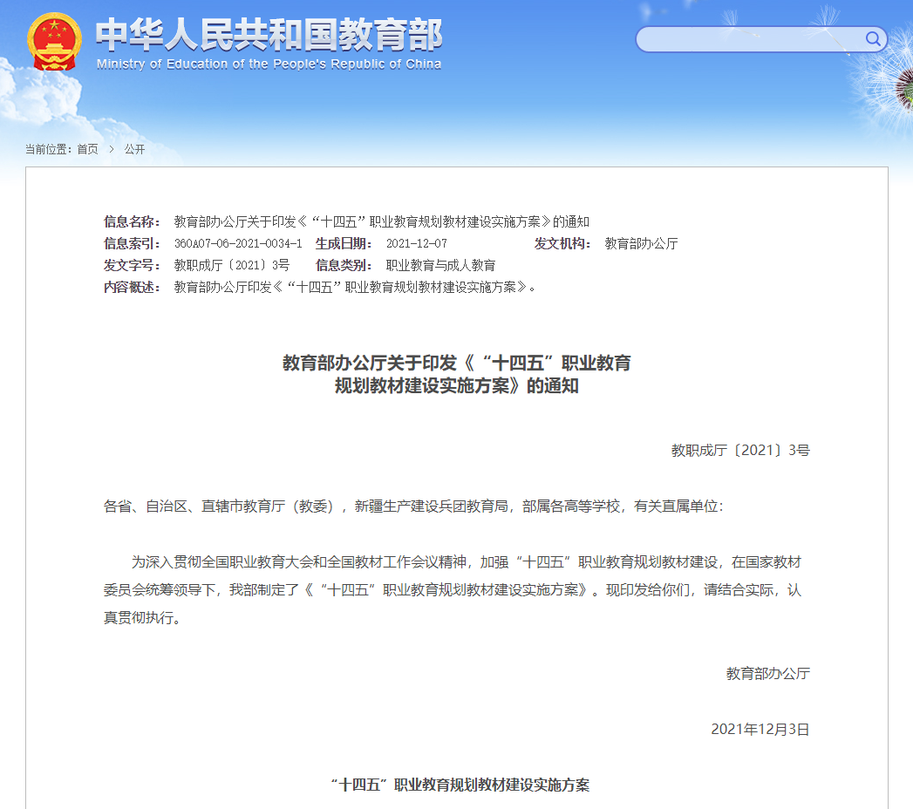The image size is (913, 809).
Task: Click the addressee line starting 各省、自治区
Action: tap(413, 506)
